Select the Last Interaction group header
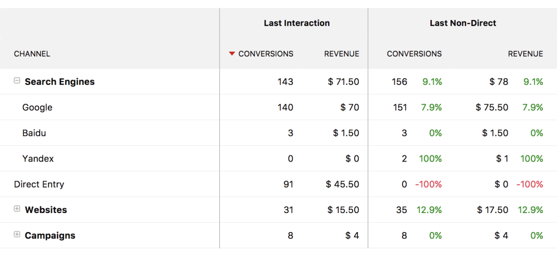The image size is (557, 256). coord(296,23)
